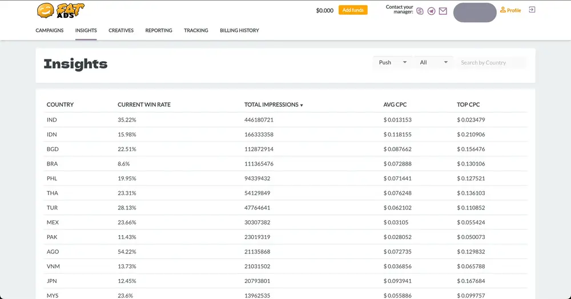The image size is (571, 299).
Task: Select the IND country cell
Action: coord(52,120)
